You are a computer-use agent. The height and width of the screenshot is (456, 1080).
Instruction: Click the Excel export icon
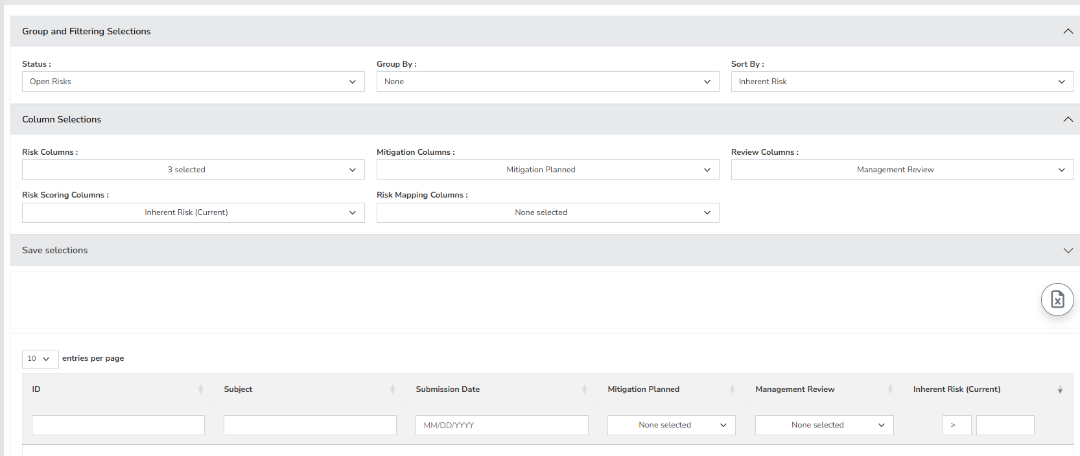tap(1057, 299)
